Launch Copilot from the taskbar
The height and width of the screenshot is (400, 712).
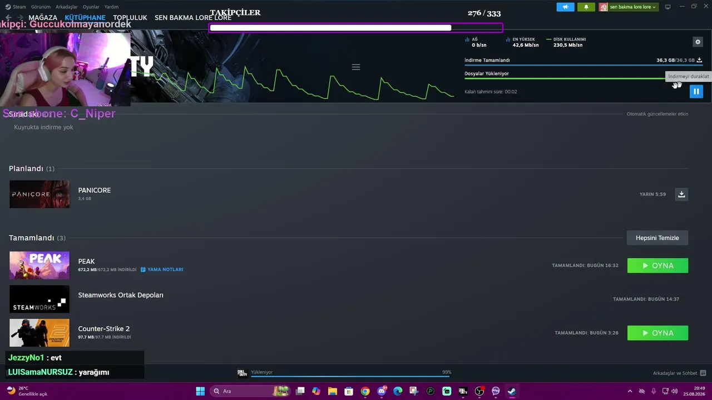[x=317, y=391]
